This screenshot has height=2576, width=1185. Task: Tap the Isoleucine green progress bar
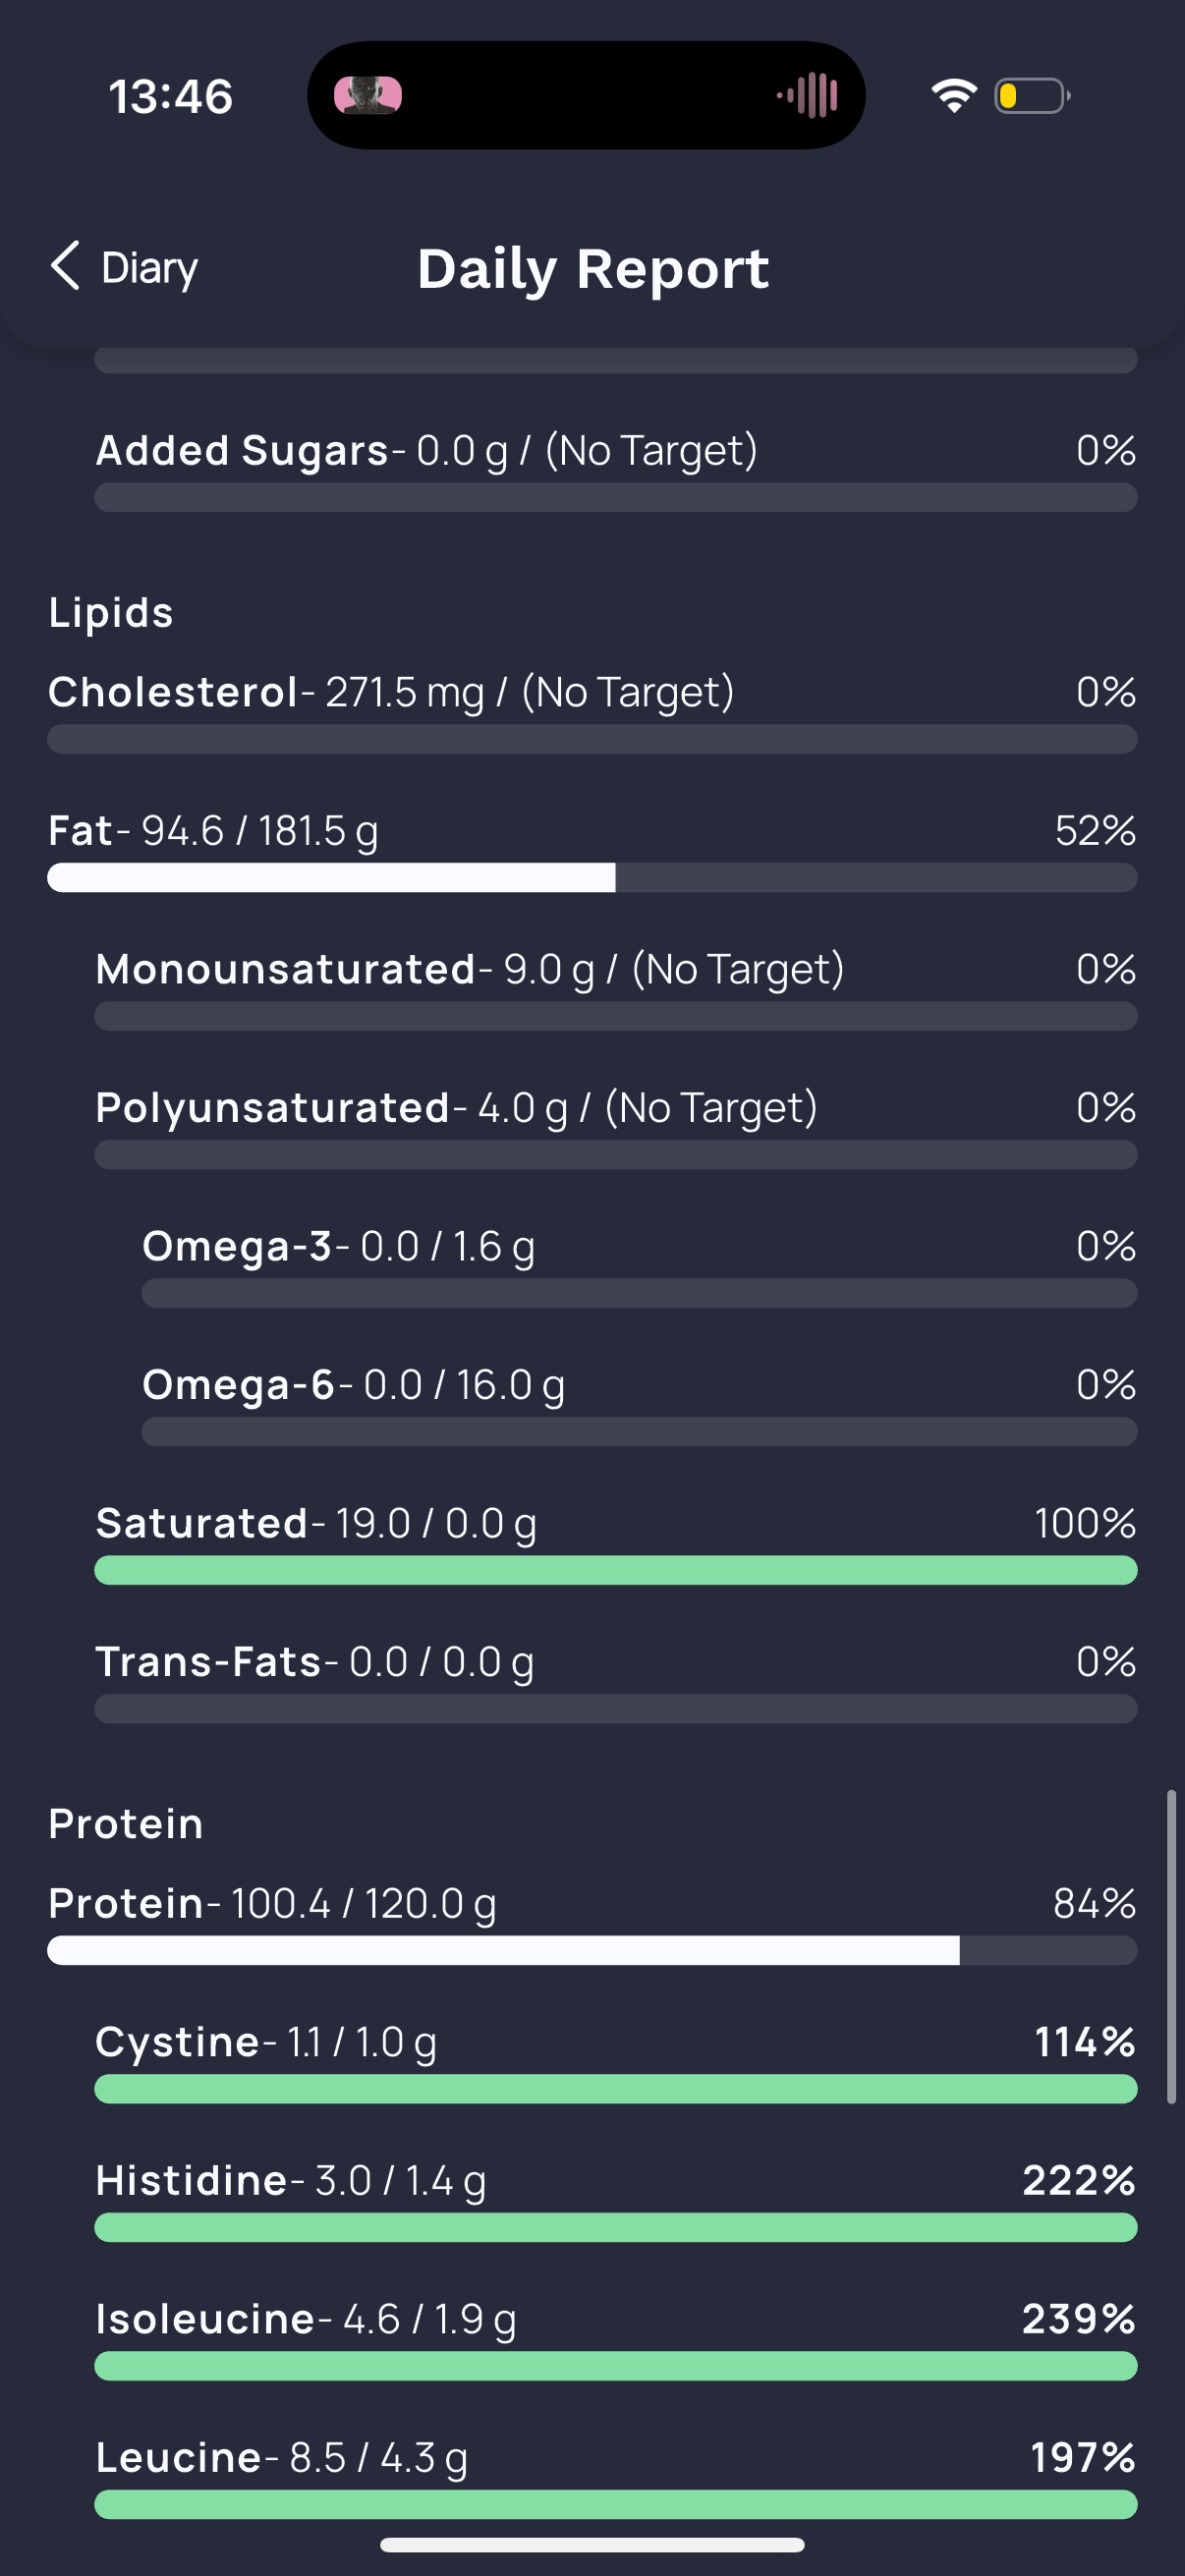pyautogui.click(x=616, y=2366)
